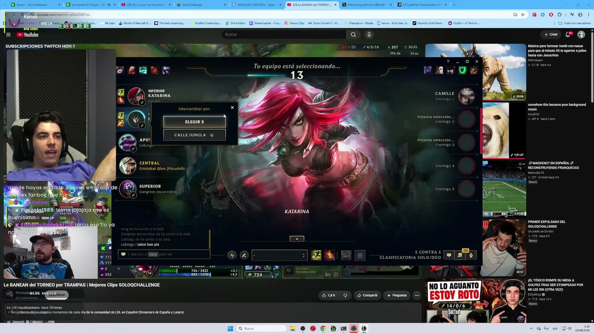Open the YouTube guide hamburger menu
594x334 pixels.
(8, 34)
